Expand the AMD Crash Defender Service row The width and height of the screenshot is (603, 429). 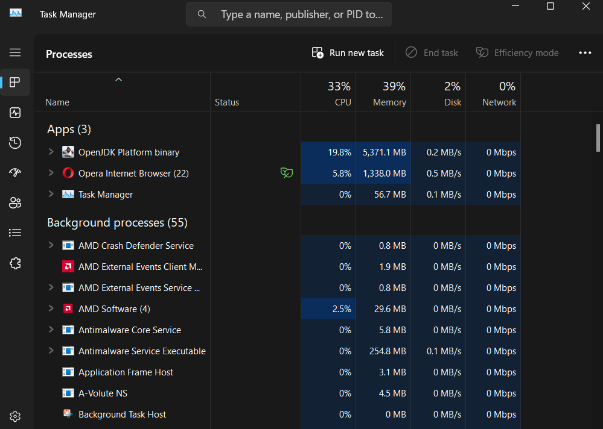pyautogui.click(x=51, y=245)
